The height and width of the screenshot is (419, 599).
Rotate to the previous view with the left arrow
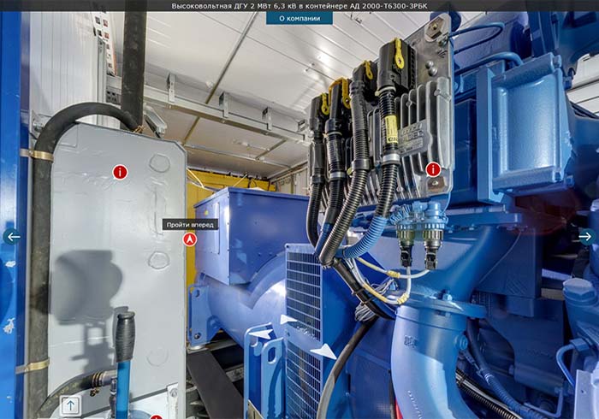(12, 237)
